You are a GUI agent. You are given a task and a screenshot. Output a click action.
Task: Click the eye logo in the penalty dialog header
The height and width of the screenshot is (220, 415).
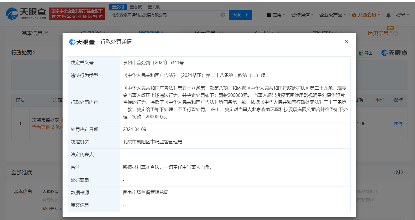(72, 42)
